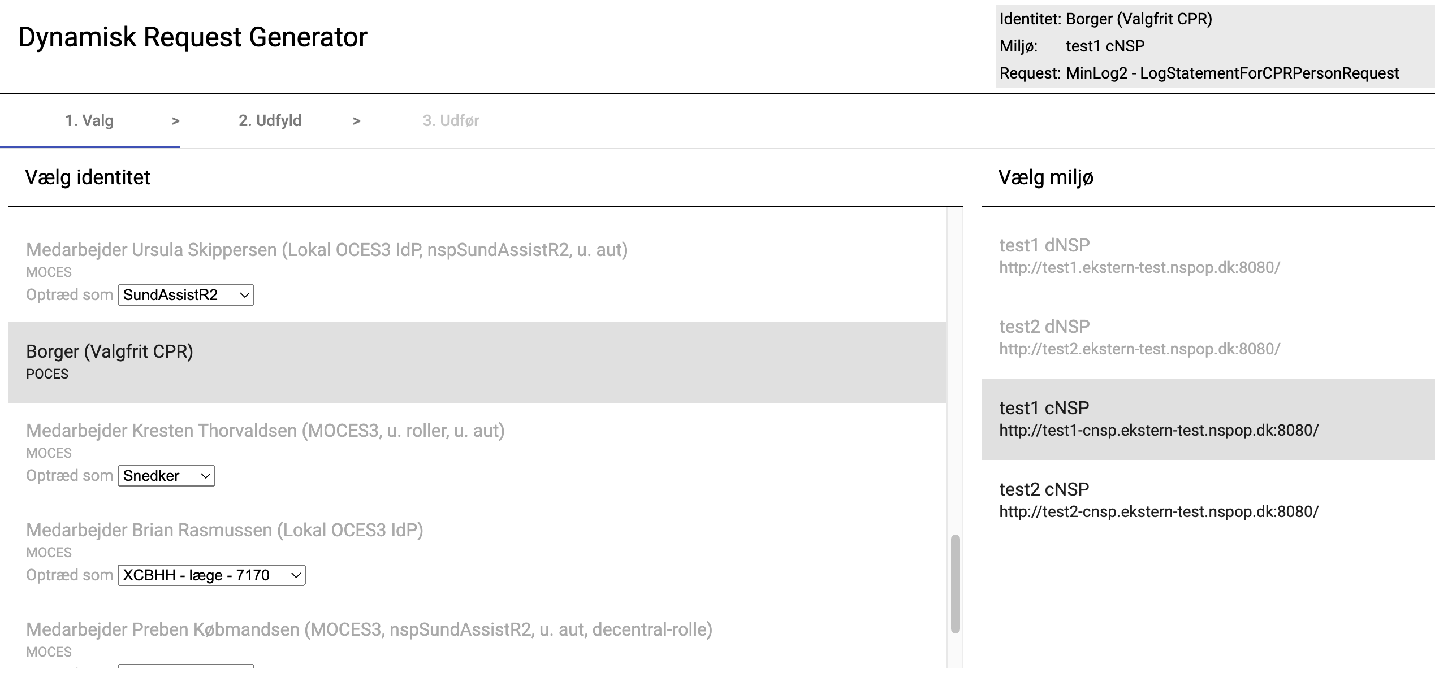
Task: Select the test2 dNSP environment
Action: pyautogui.click(x=1044, y=327)
